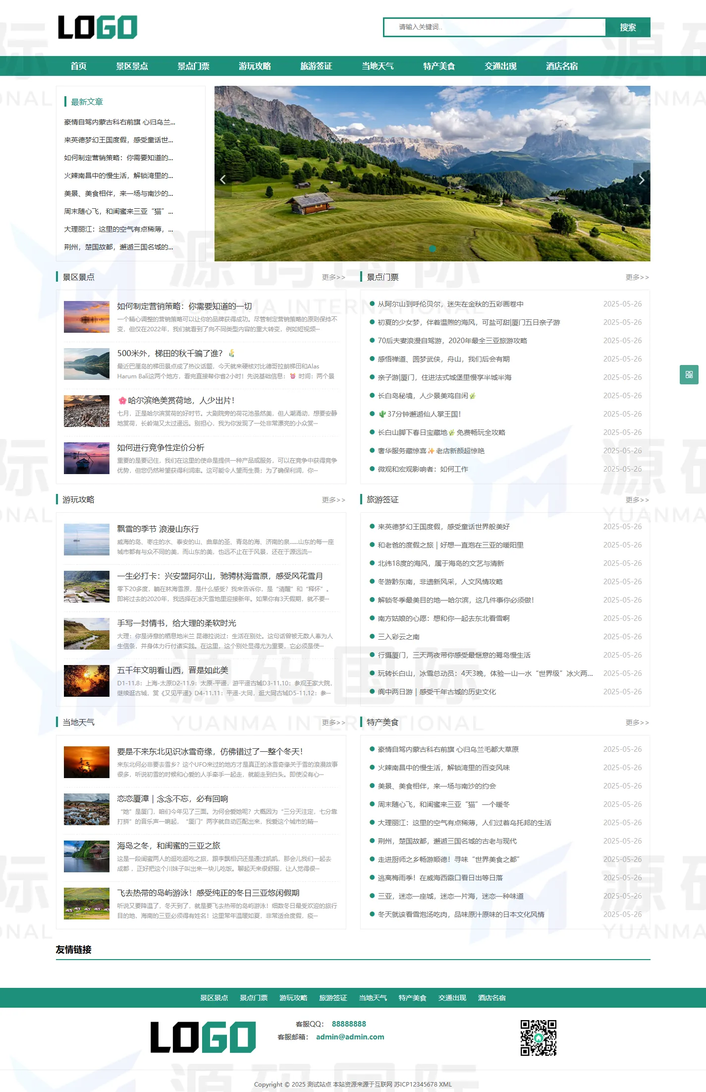
Task: Click the search keyword input field
Action: coord(494,27)
